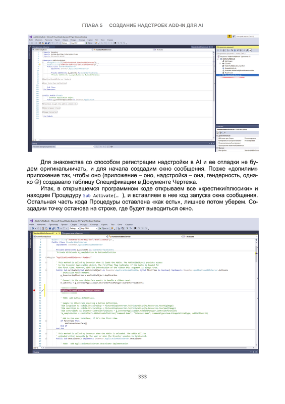
Task: Select Readme.txt in Solution Explorer
Action: coord(229,73)
